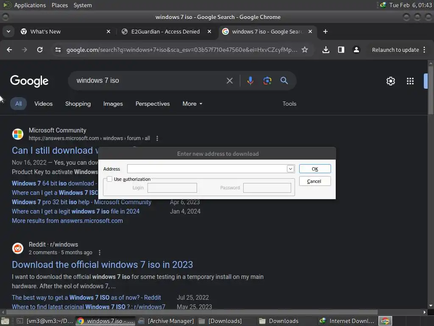Screen dimensions: 434x326
Task: Open Chrome profile icon
Action: pos(356,50)
